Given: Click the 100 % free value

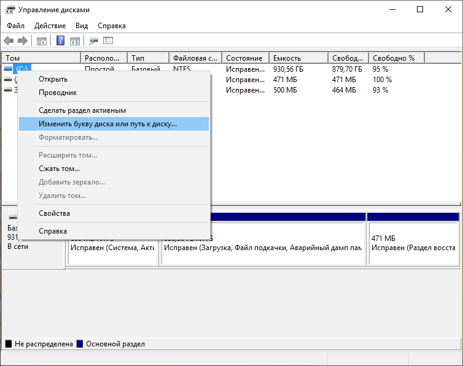Looking at the screenshot, I should click(382, 80).
